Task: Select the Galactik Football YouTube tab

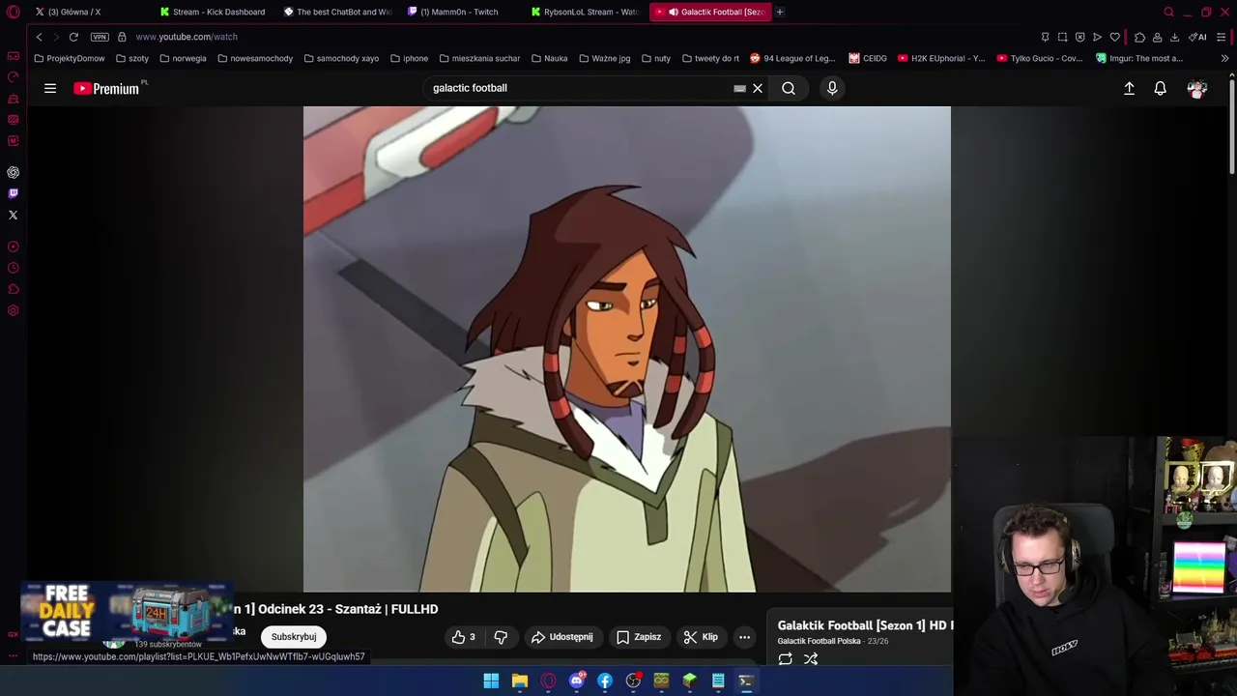Action: click(710, 12)
